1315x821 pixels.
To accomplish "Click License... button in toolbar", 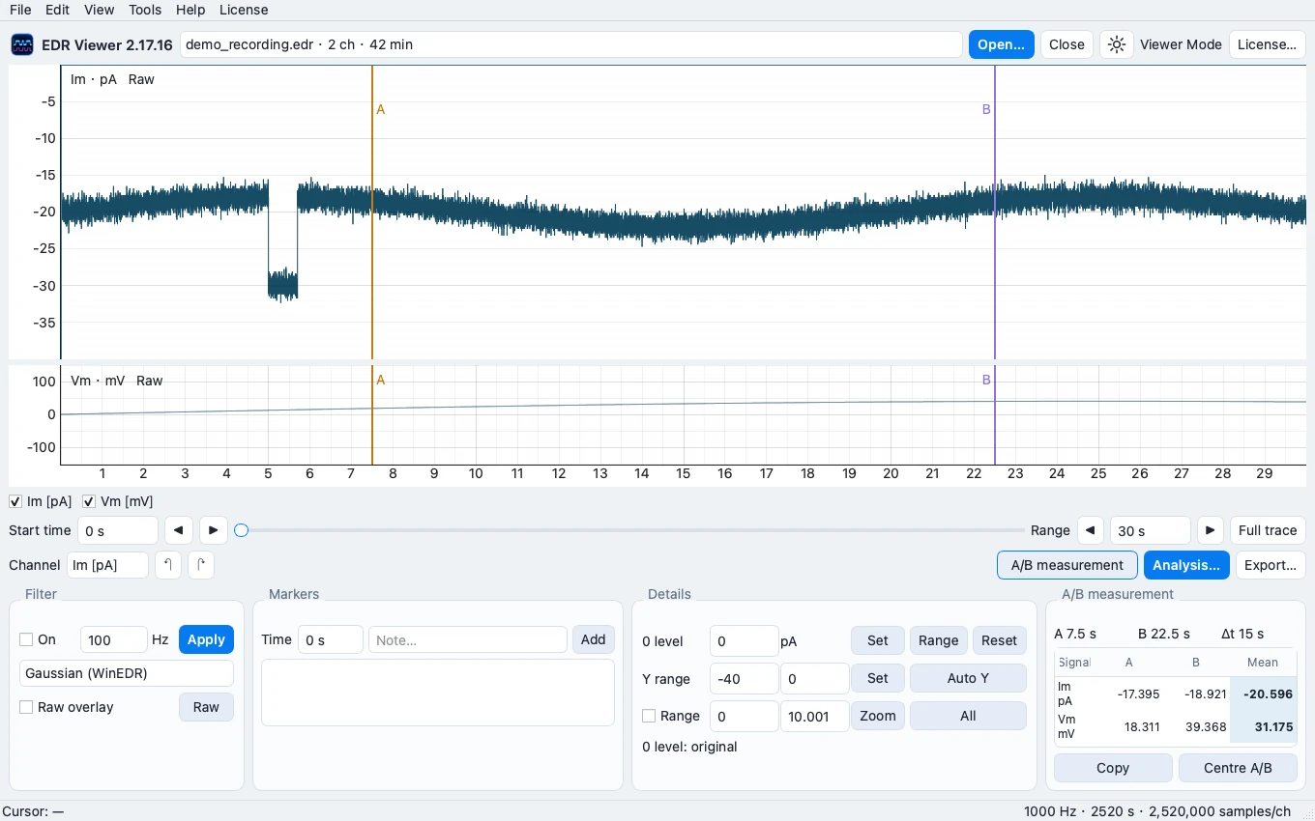I will tap(1267, 44).
